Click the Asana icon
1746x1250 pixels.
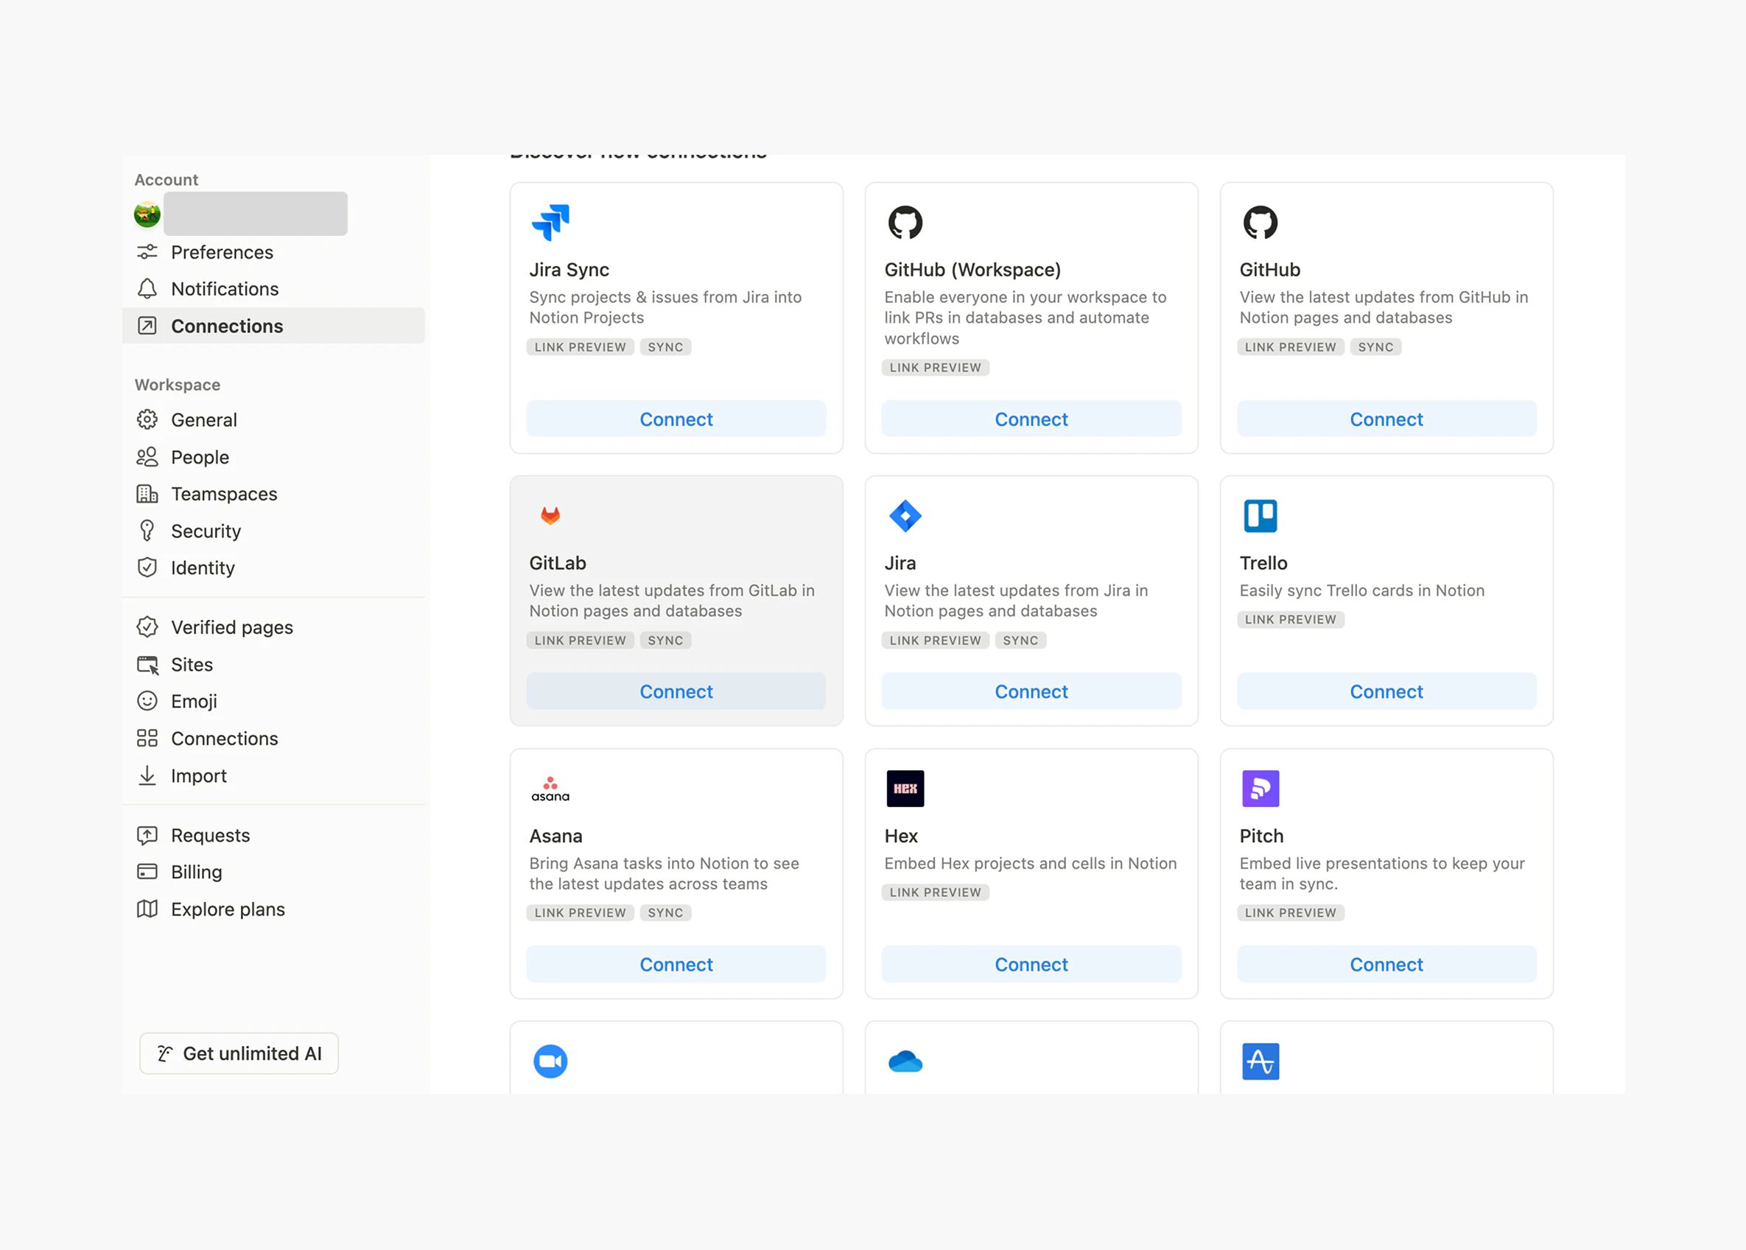point(550,787)
